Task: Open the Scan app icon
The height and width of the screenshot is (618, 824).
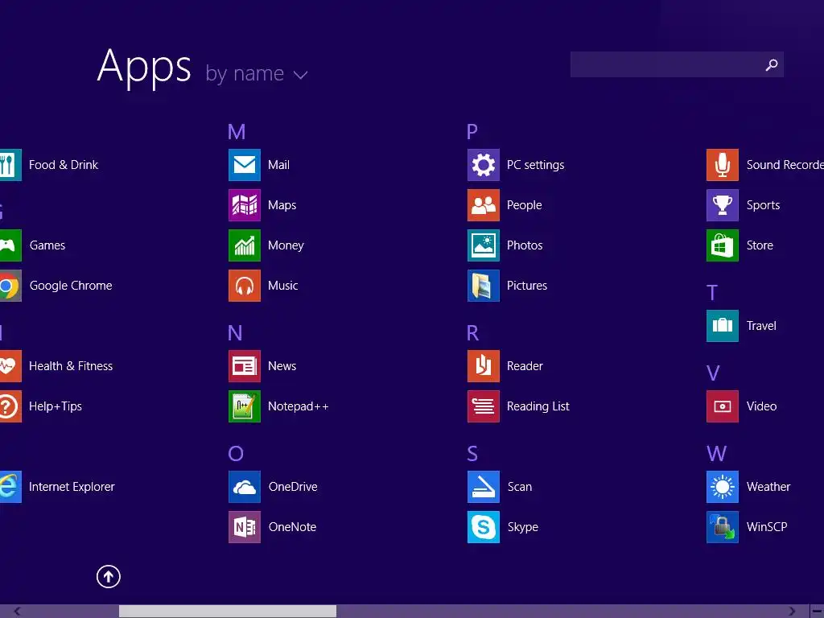Action: (484, 487)
